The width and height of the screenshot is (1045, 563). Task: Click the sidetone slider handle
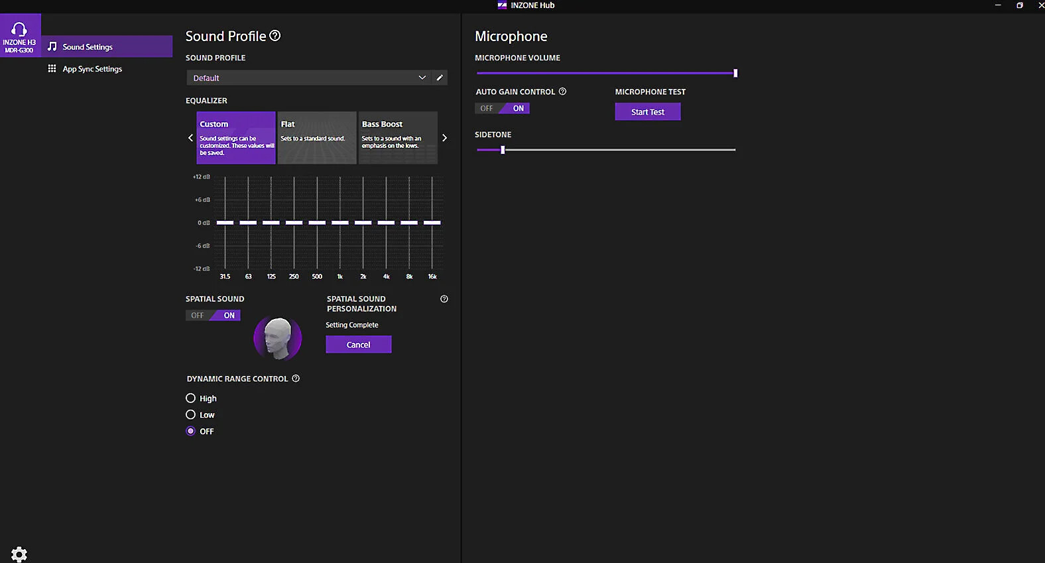[x=503, y=150]
